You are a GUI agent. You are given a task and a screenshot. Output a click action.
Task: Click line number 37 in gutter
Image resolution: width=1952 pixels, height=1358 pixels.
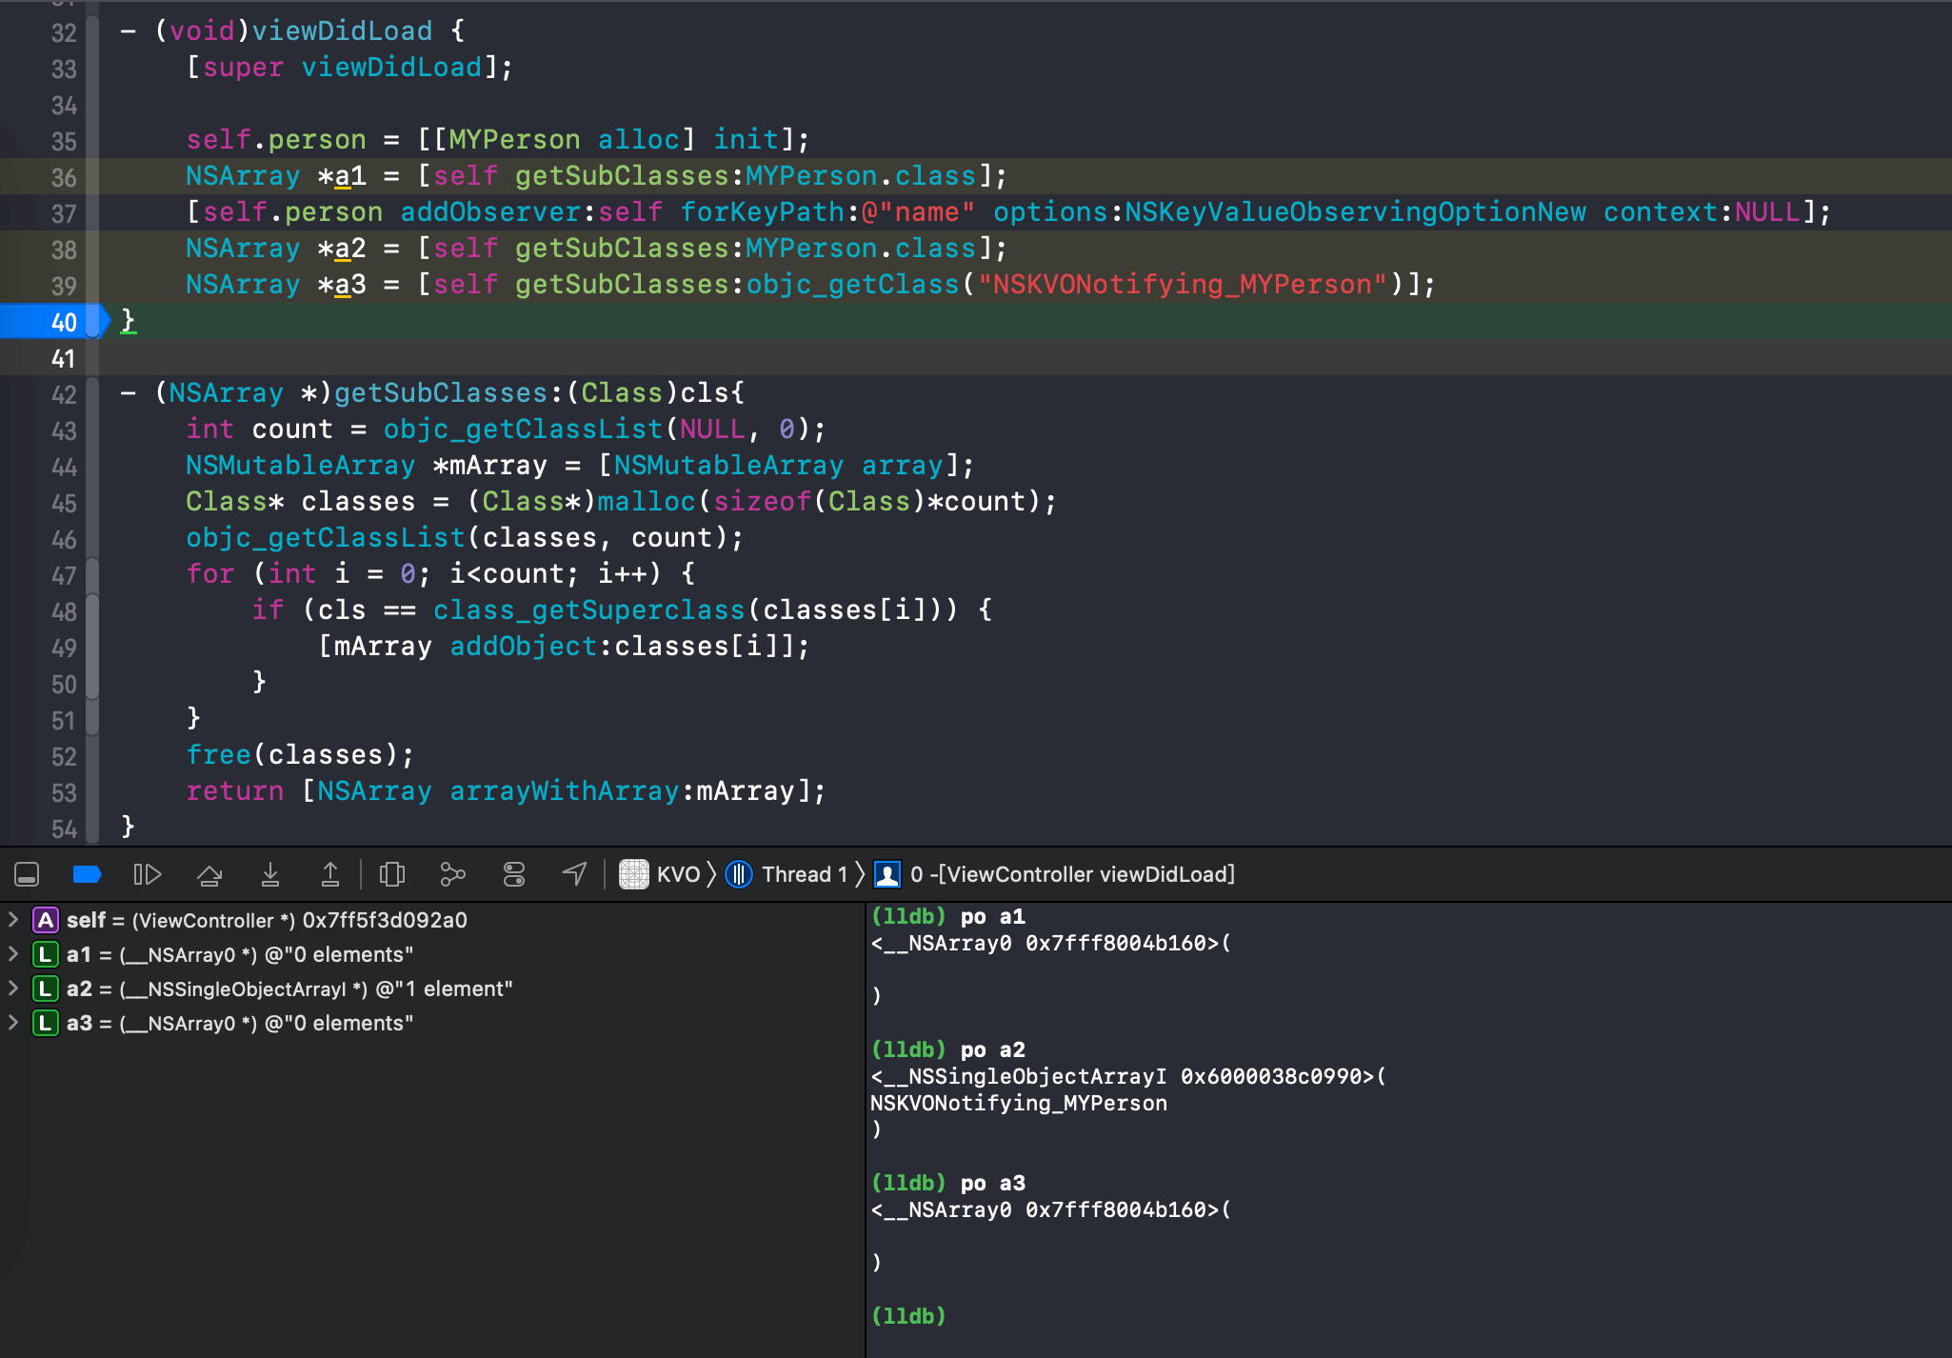pyautogui.click(x=64, y=213)
